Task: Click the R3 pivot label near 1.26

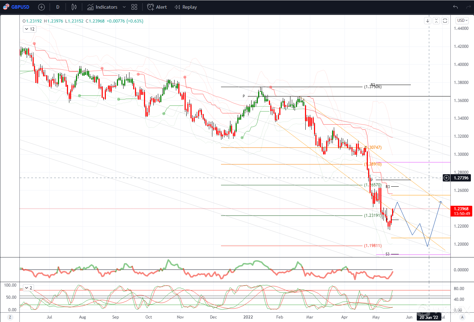Action: click(x=388, y=187)
